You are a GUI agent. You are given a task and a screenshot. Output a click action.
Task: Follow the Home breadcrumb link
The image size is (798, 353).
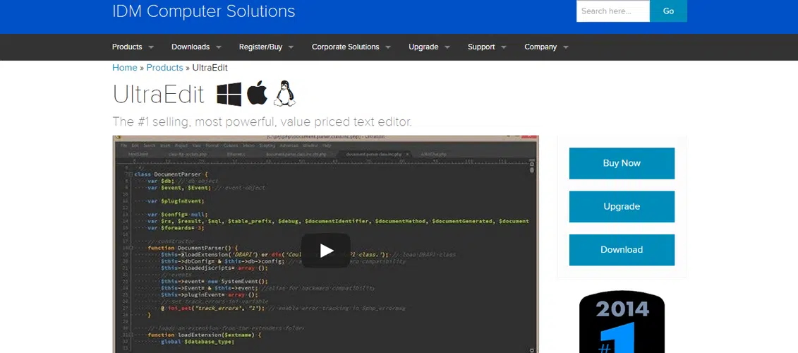125,68
